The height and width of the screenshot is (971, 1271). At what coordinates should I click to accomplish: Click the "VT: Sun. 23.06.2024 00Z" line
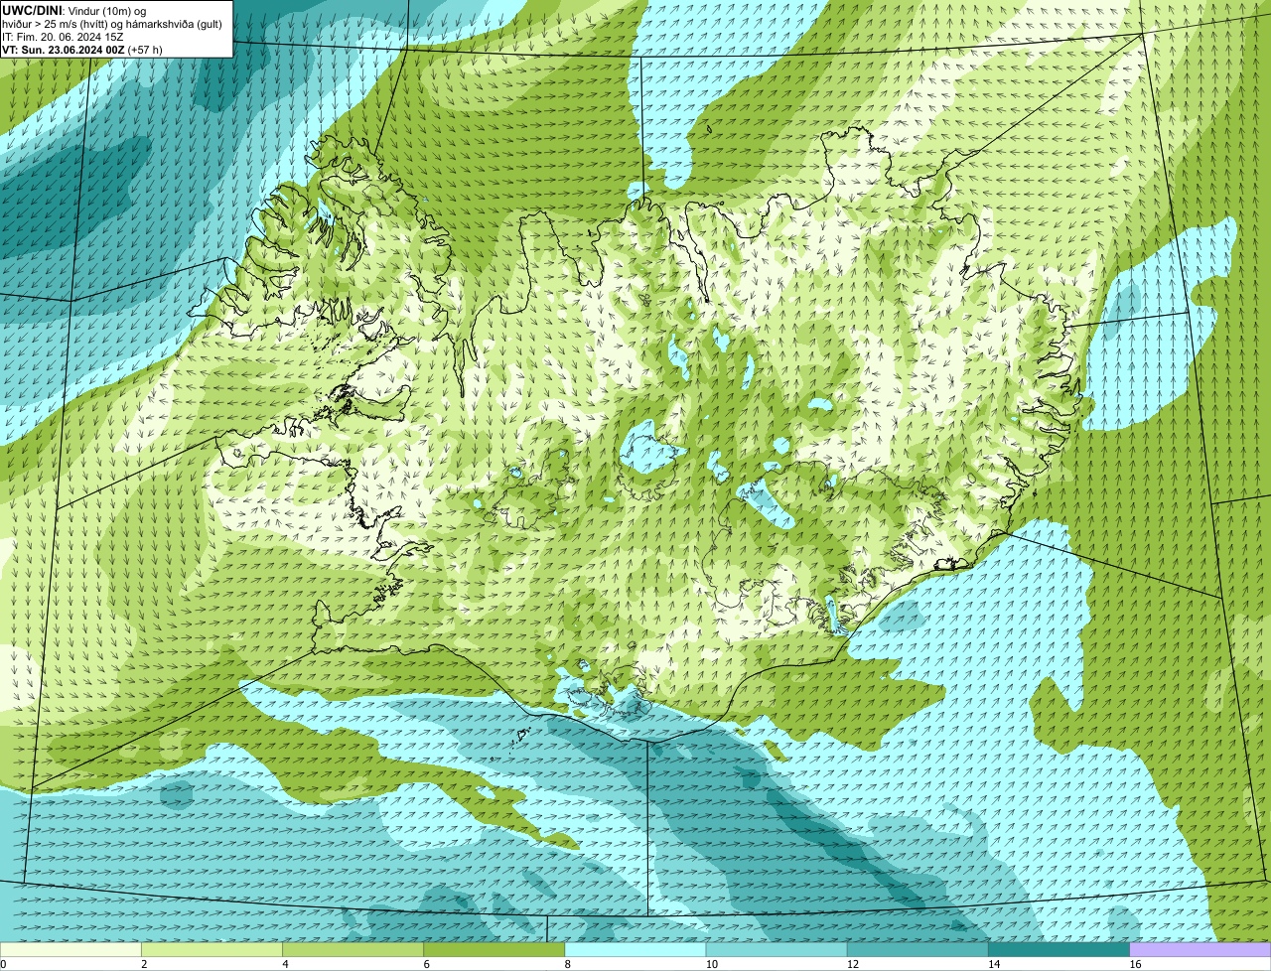(x=64, y=50)
